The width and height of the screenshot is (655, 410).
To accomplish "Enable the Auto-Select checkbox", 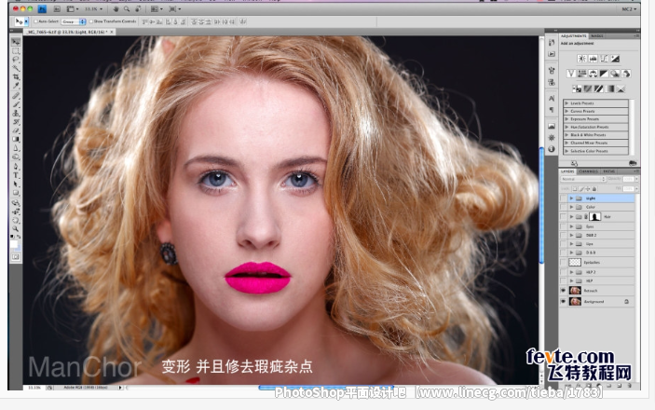I will [36, 21].
